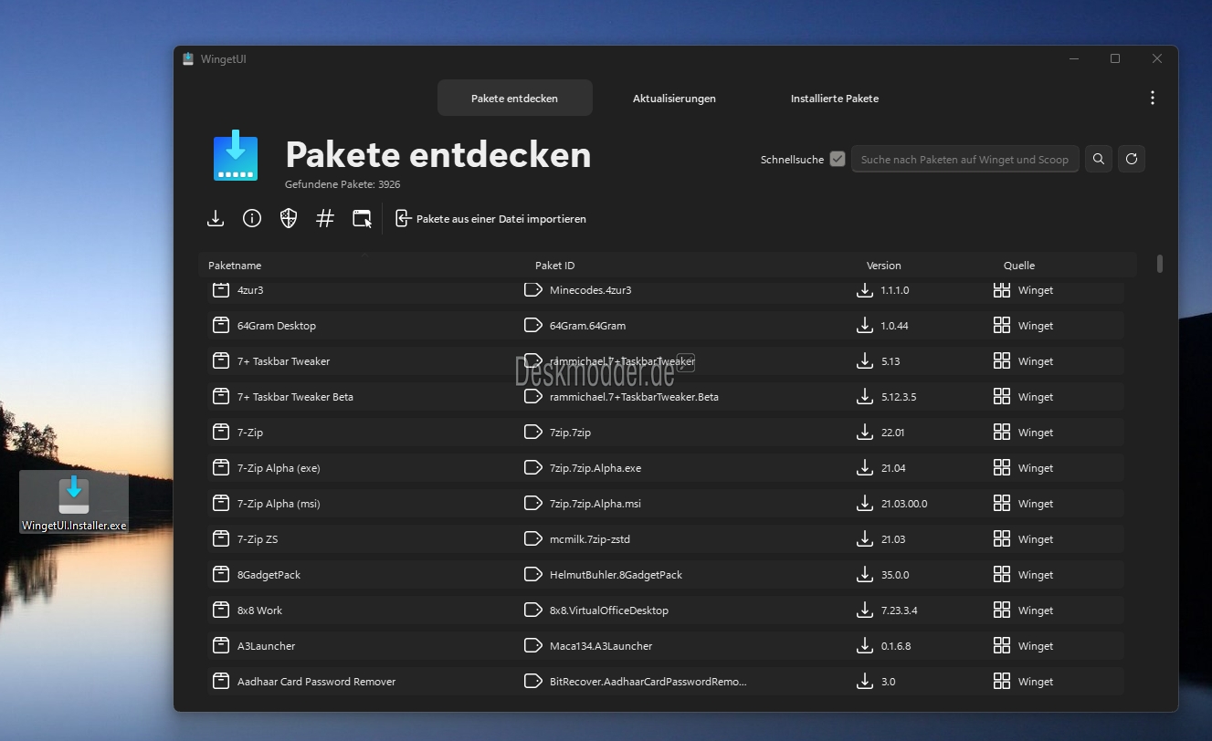Click package ID 7zip.7zip.Alpha.exe
This screenshot has height=741, width=1212.
595,468
